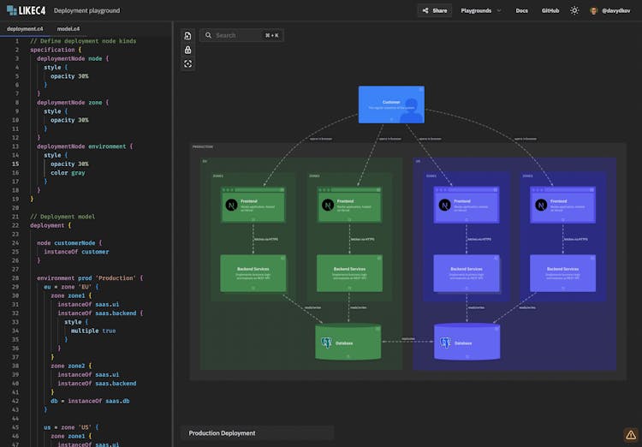This screenshot has width=642, height=447.
Task: Click the customer person icon in Customer node
Action: coord(409,106)
